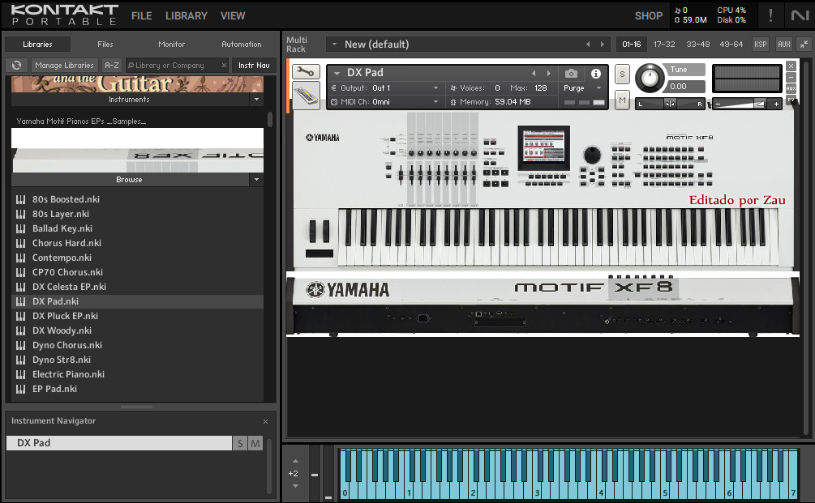Open the SHOP link
815x503 pixels.
click(x=648, y=15)
